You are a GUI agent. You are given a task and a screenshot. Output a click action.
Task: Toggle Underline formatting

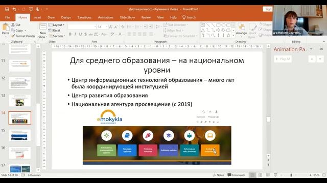(x=80, y=34)
